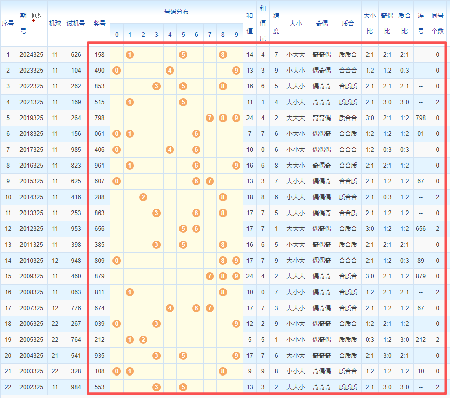Click the orange 5 ball in row 2024325

point(183,55)
